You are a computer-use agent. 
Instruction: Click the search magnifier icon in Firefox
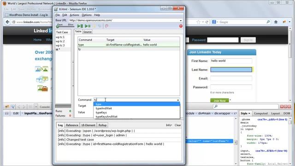point(268,22)
